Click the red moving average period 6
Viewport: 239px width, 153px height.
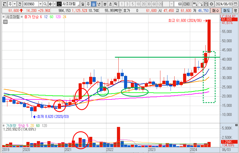(41, 17)
